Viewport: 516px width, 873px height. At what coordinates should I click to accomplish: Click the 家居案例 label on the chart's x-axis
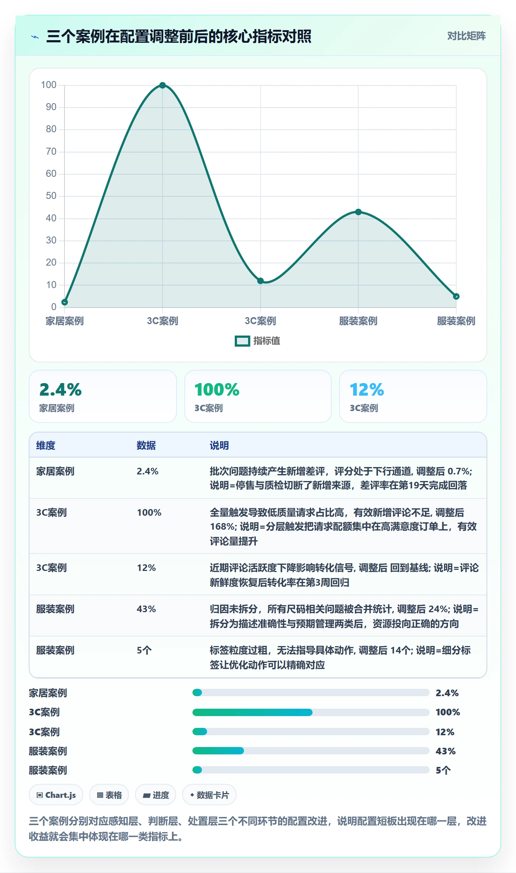[x=64, y=321]
